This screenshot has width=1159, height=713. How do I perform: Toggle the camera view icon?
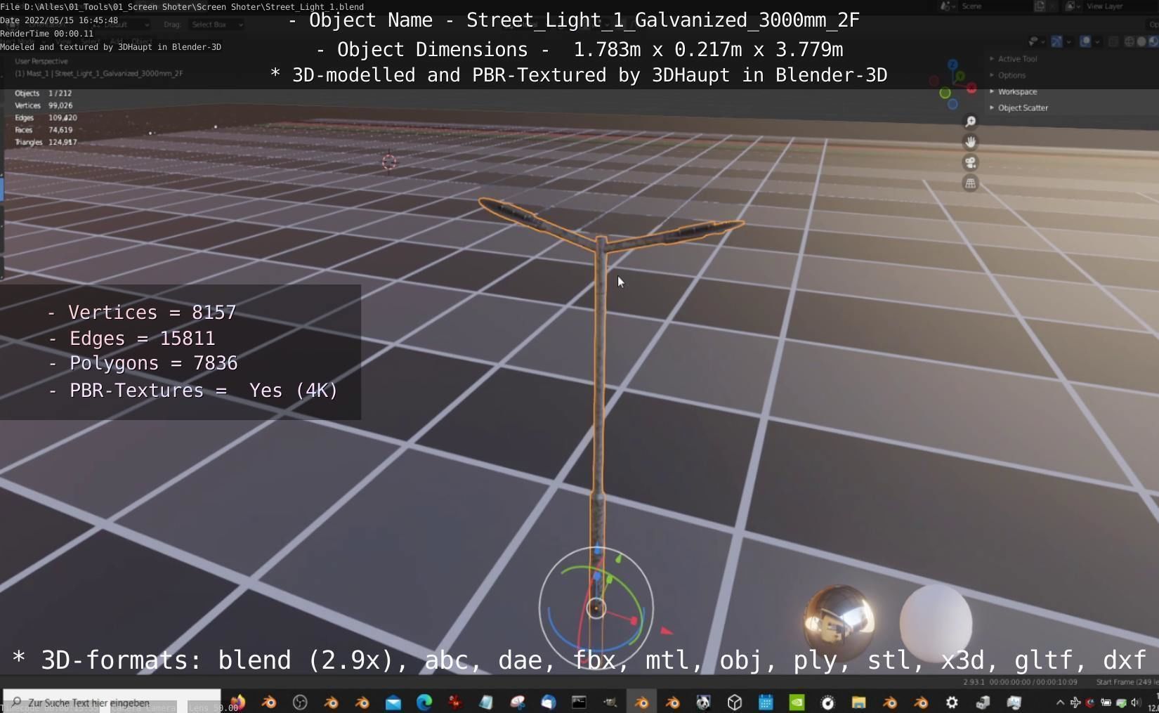coord(970,163)
